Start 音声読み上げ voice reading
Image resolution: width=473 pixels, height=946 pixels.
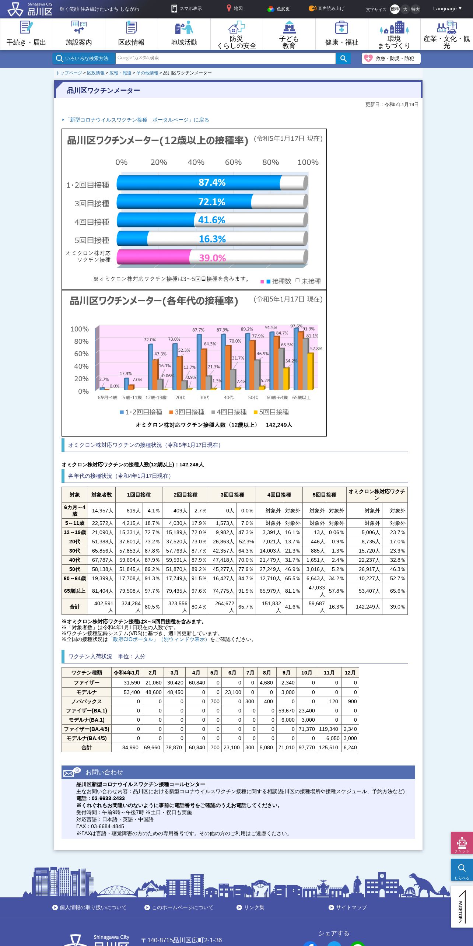tap(326, 8)
